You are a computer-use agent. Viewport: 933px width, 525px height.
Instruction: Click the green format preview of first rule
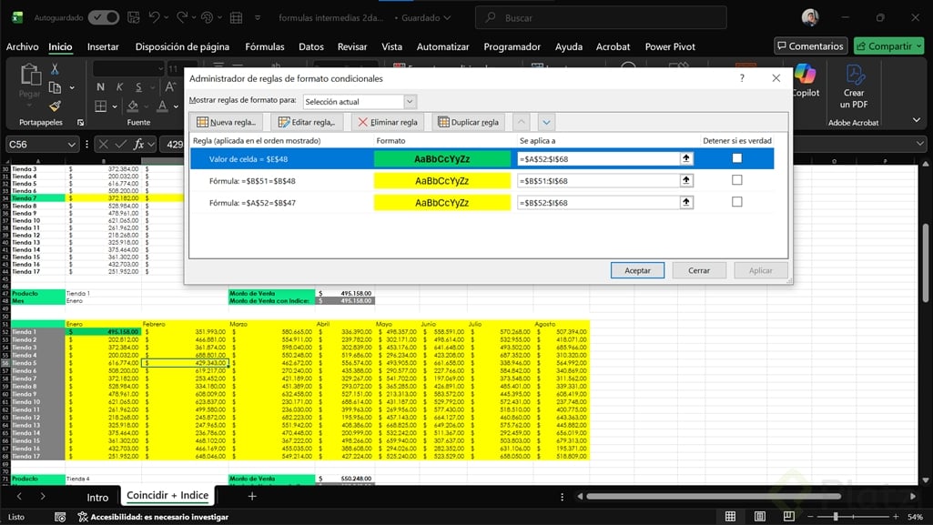[442, 158]
